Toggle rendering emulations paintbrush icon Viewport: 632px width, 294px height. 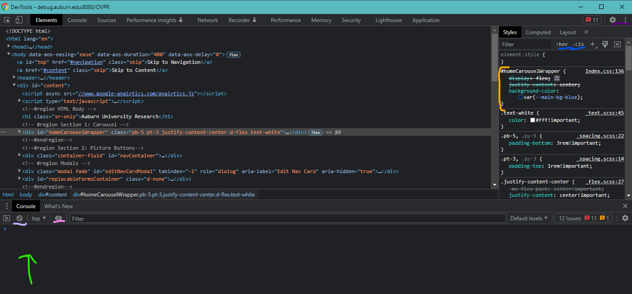pyautogui.click(x=605, y=44)
